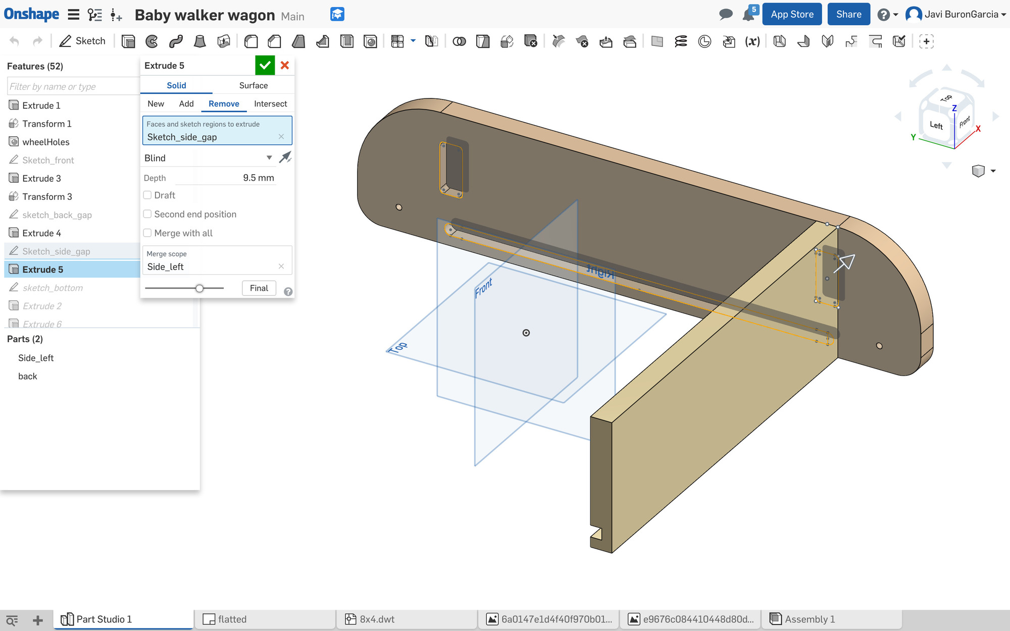This screenshot has width=1010, height=631.
Task: Cancel the Extrude 5 dialog
Action: tap(285, 65)
